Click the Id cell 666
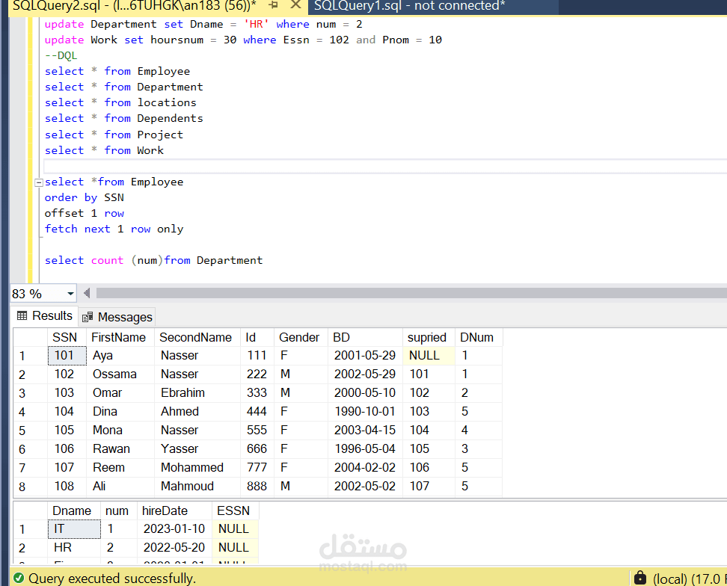This screenshot has height=586, width=727. click(x=257, y=448)
